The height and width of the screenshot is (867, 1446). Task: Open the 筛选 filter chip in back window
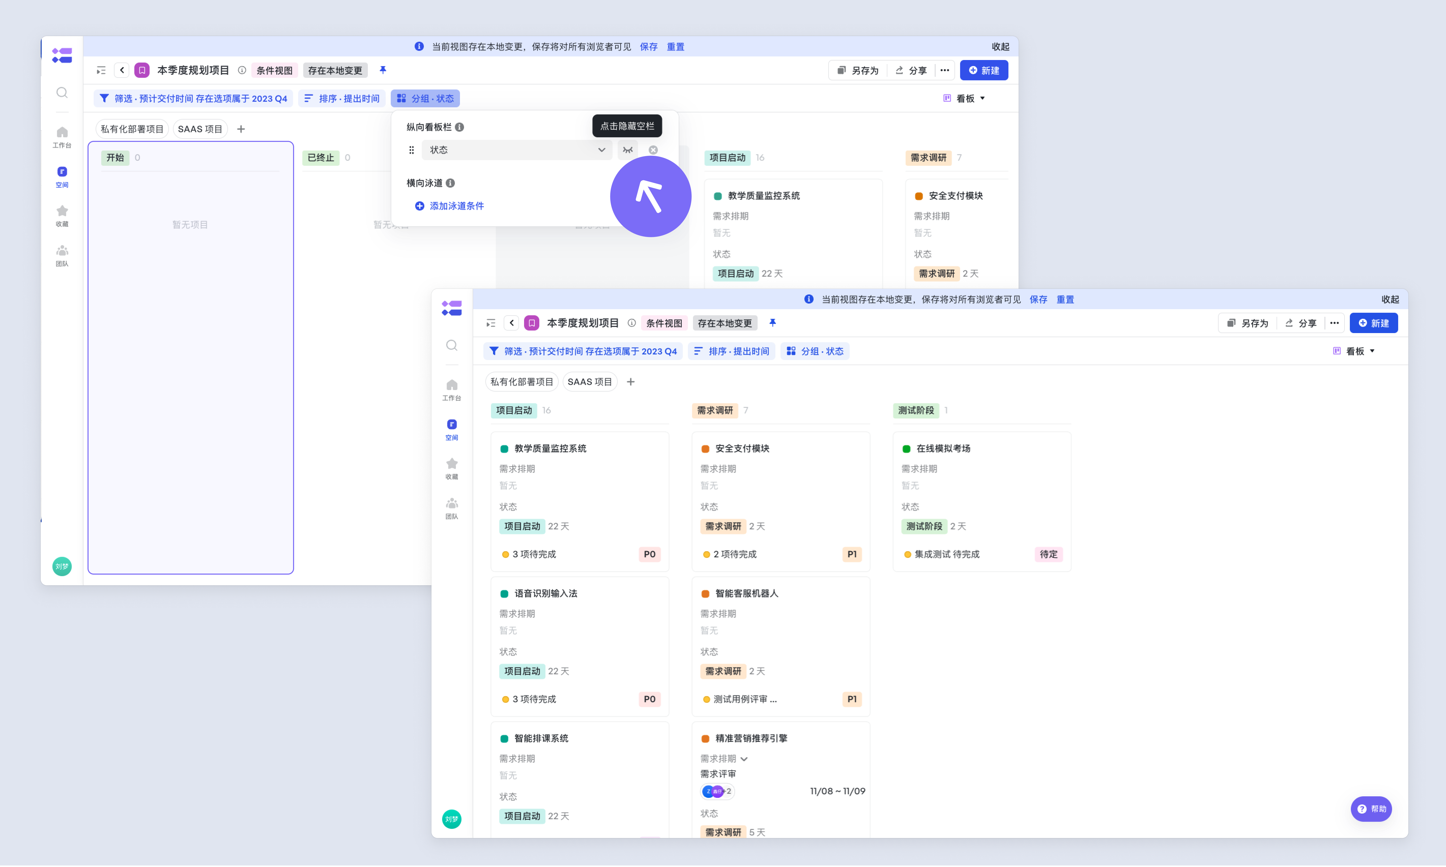193,99
